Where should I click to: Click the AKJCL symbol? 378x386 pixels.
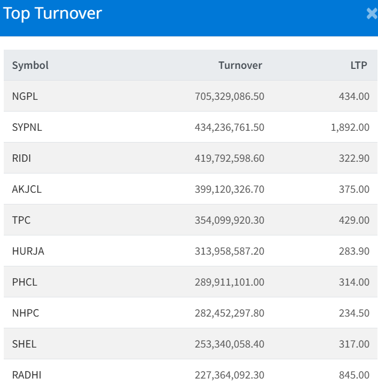point(27,189)
